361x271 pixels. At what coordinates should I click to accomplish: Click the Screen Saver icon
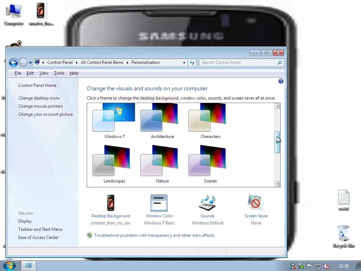coord(256,203)
